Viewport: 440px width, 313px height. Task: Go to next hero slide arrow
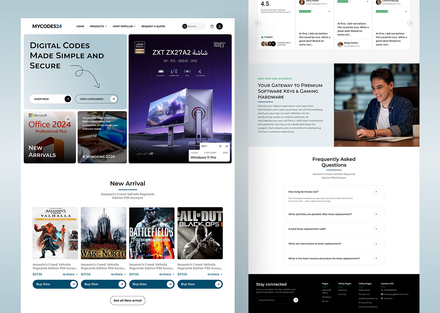pos(227,146)
